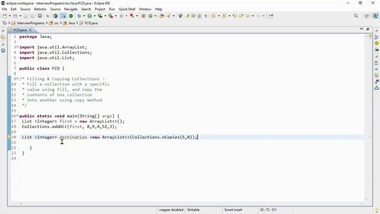Click the highlighted toolbar toggle icon
Screen dimensions: 380x214
click(64, 16)
